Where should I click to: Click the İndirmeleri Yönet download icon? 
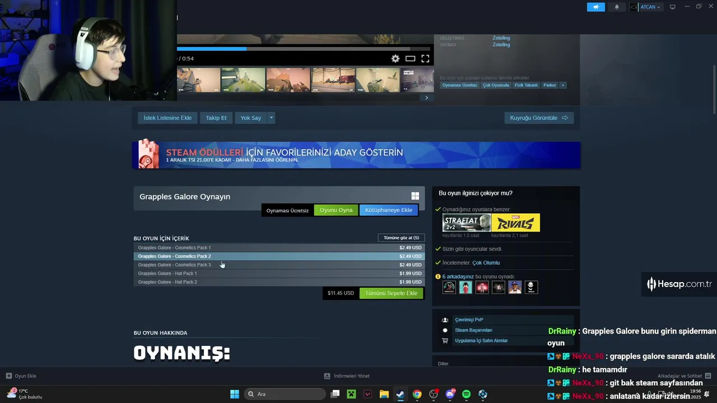pos(327,376)
